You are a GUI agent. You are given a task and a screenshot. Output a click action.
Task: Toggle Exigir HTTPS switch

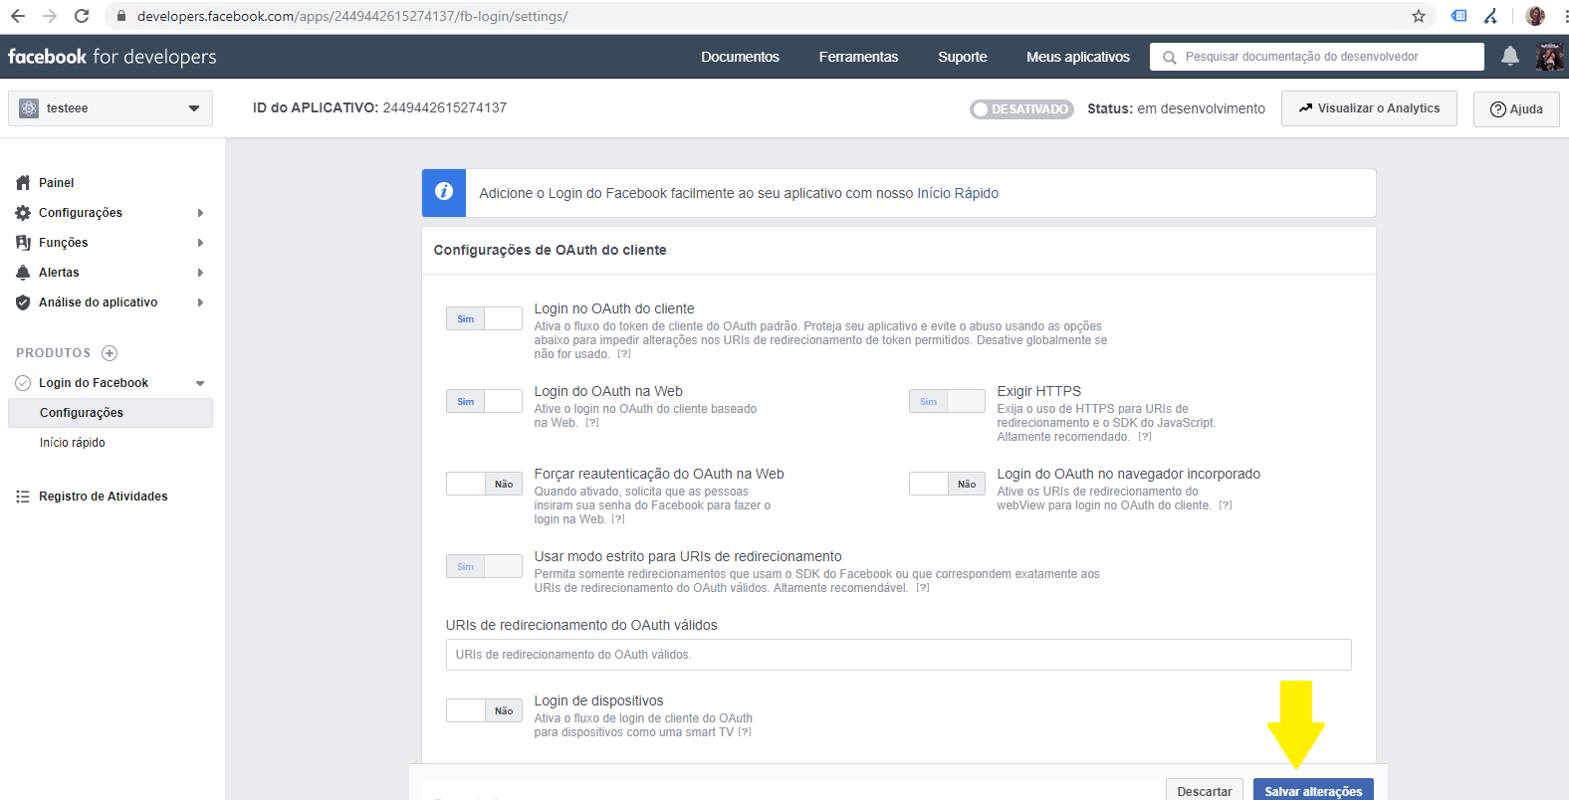pos(947,401)
